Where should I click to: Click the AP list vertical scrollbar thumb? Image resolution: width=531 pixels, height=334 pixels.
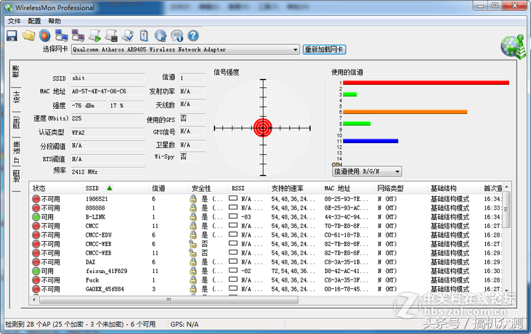(x=506, y=210)
